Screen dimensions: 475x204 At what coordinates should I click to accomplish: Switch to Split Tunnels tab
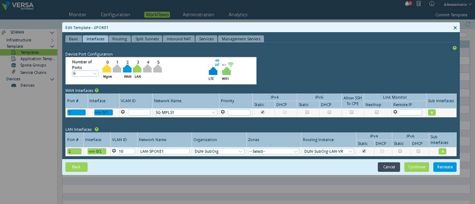(147, 39)
